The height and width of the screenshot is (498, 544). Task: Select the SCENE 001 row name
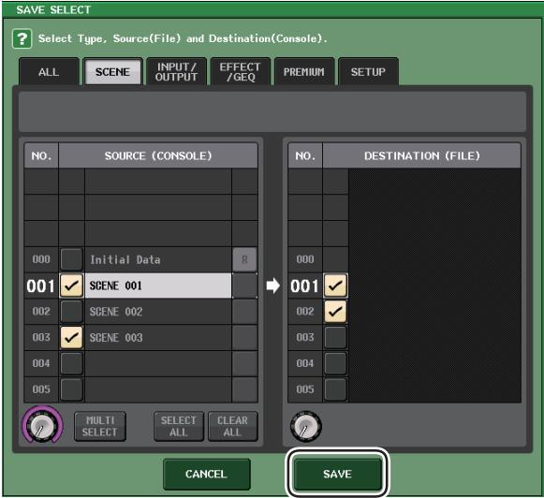click(x=158, y=286)
